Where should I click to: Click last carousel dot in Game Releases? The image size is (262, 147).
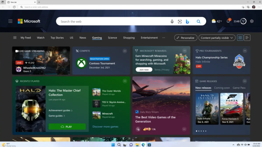pyautogui.click(x=206, y=131)
